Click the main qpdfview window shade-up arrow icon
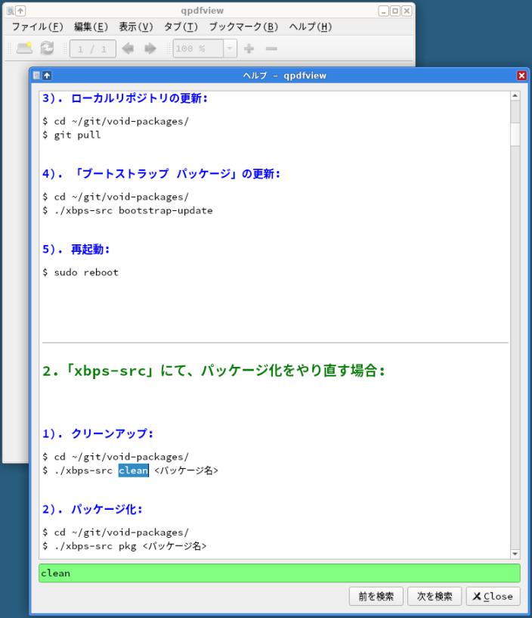Screen dimensions: 532x618 point(20,11)
